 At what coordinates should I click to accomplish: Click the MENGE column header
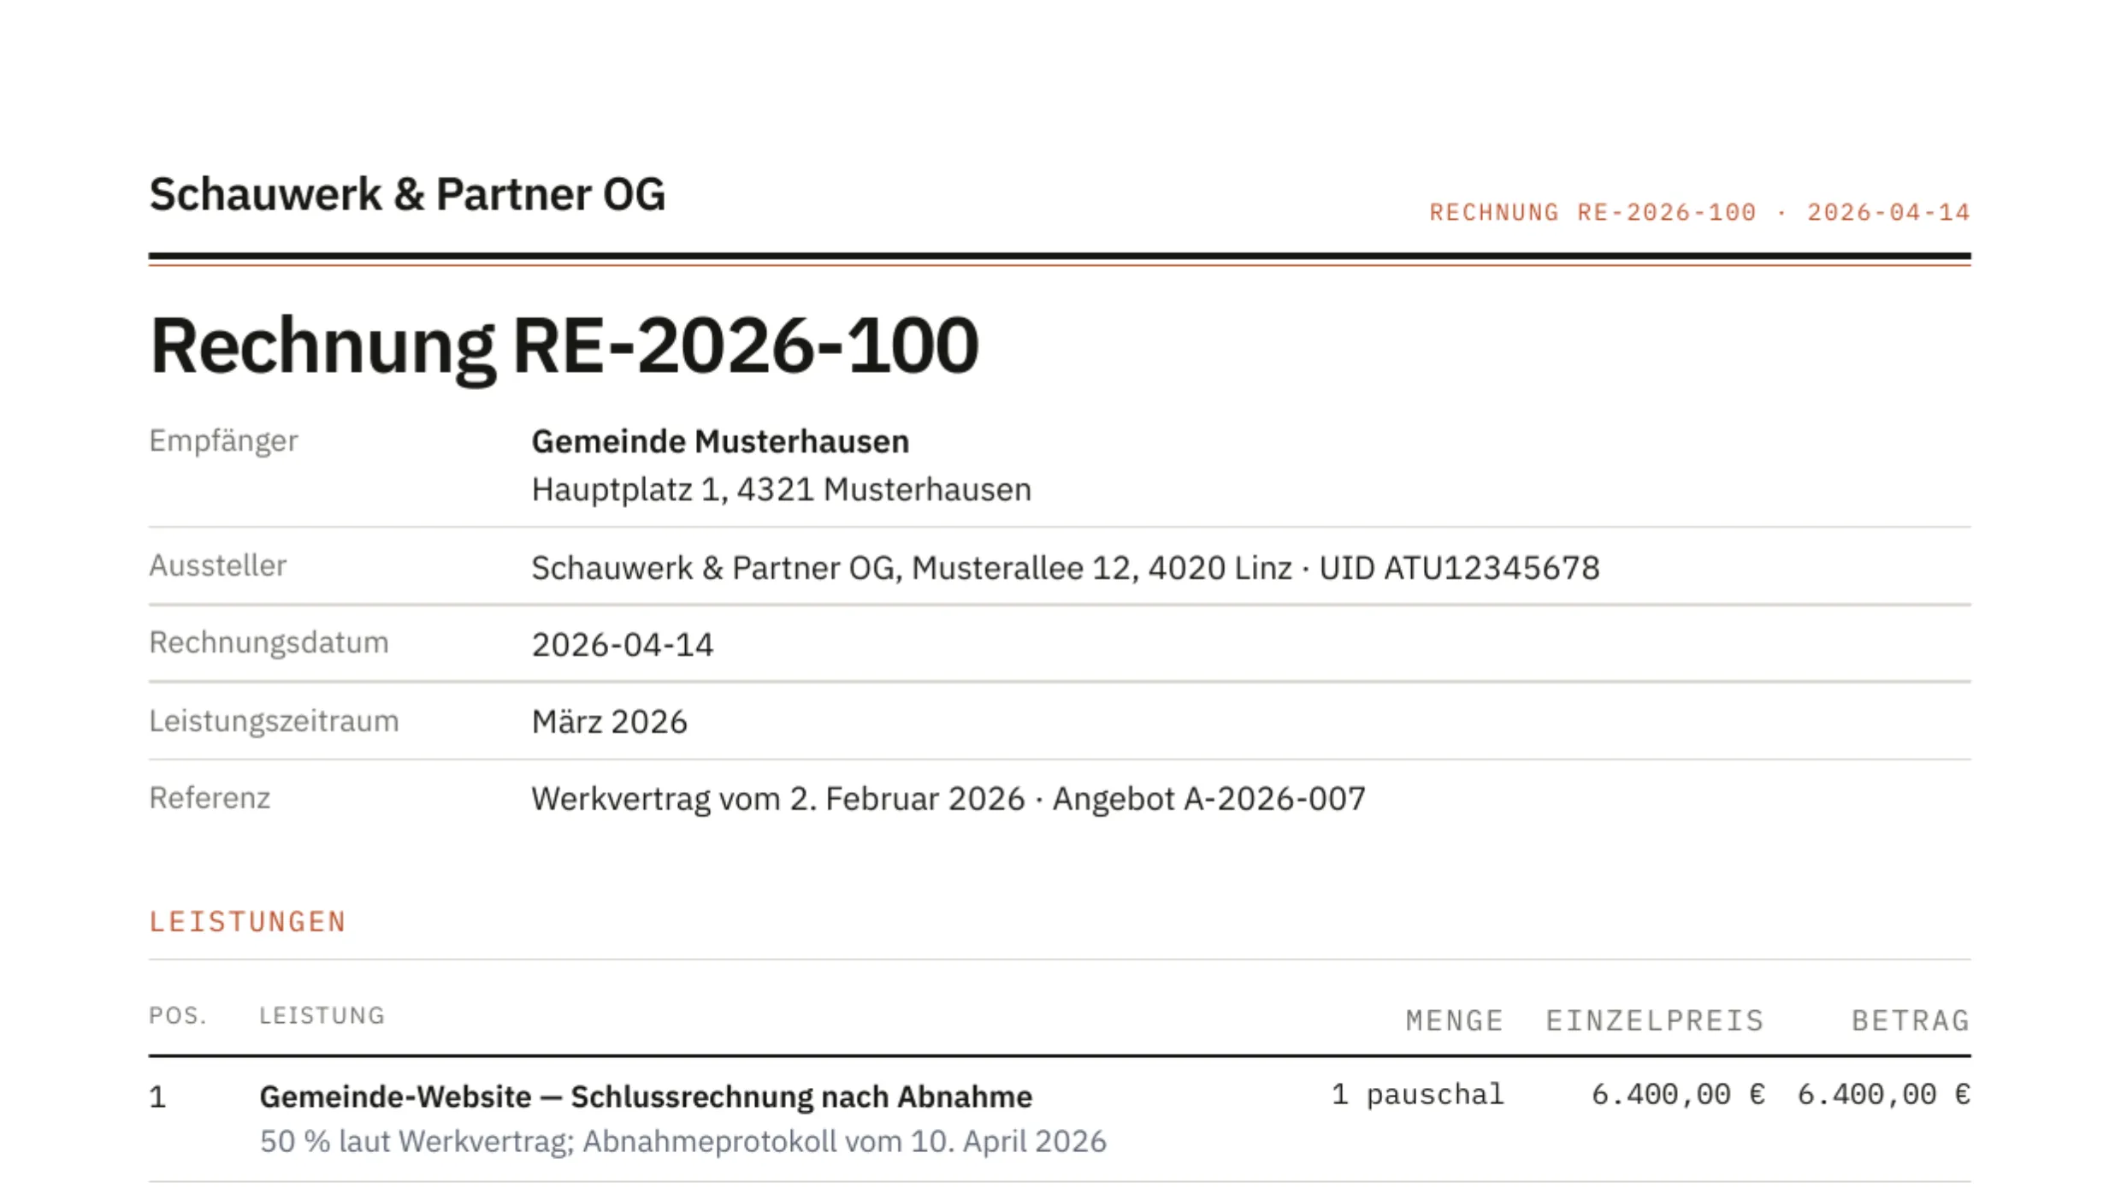pyautogui.click(x=1454, y=1020)
